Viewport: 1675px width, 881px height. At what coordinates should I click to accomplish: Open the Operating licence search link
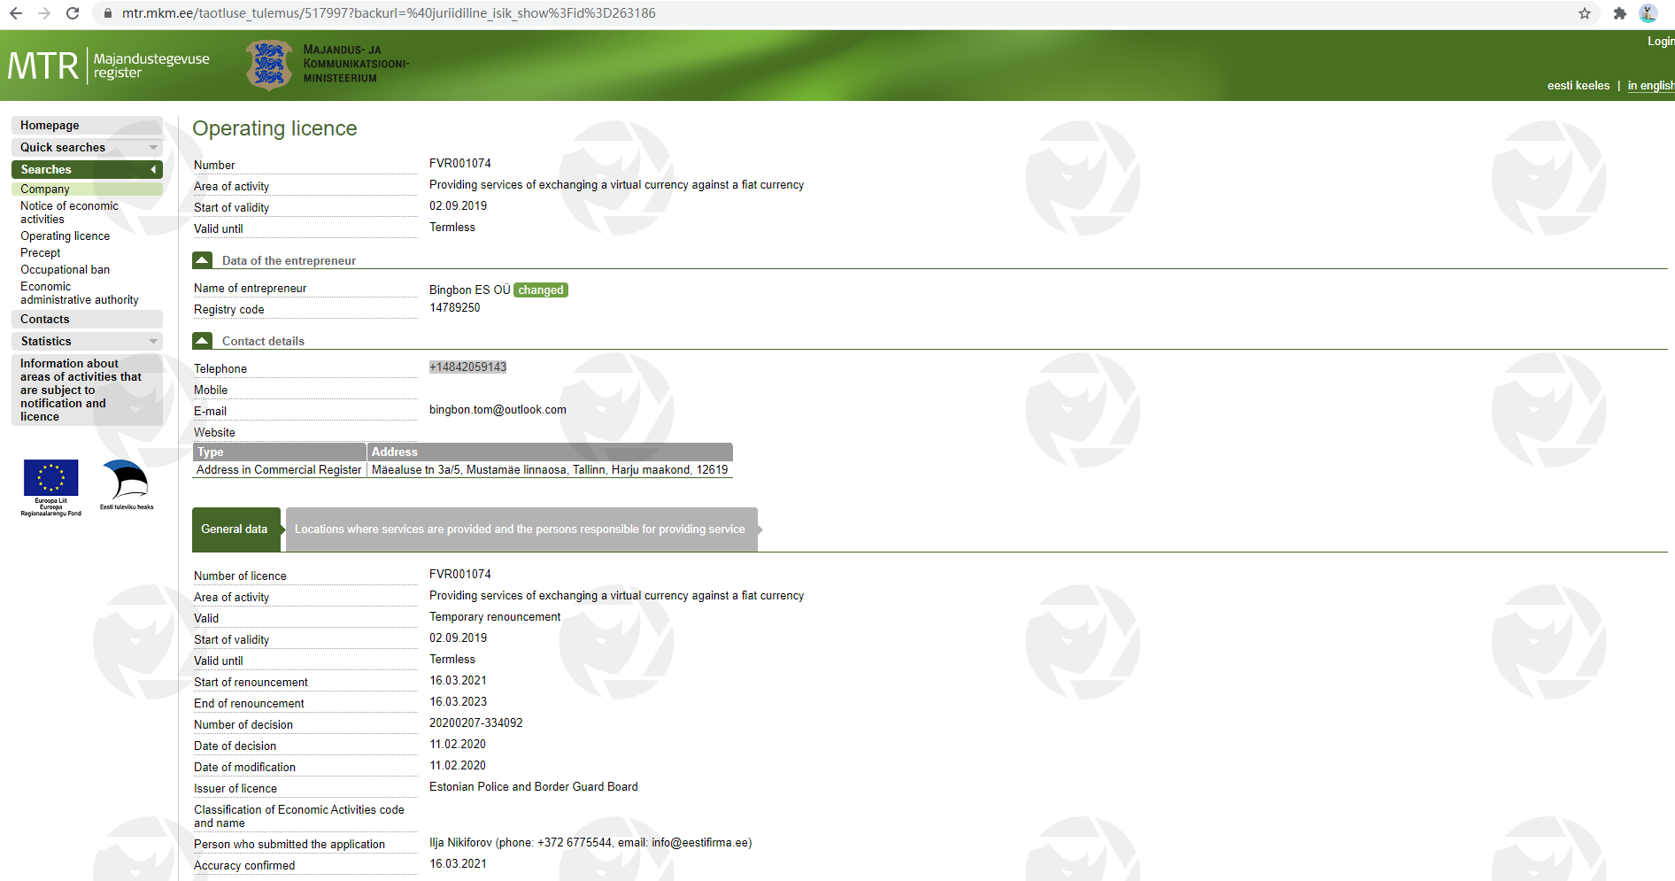pyautogui.click(x=66, y=236)
